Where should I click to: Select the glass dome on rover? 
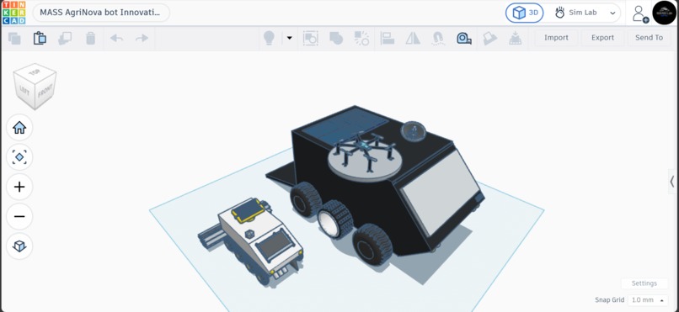(413, 131)
